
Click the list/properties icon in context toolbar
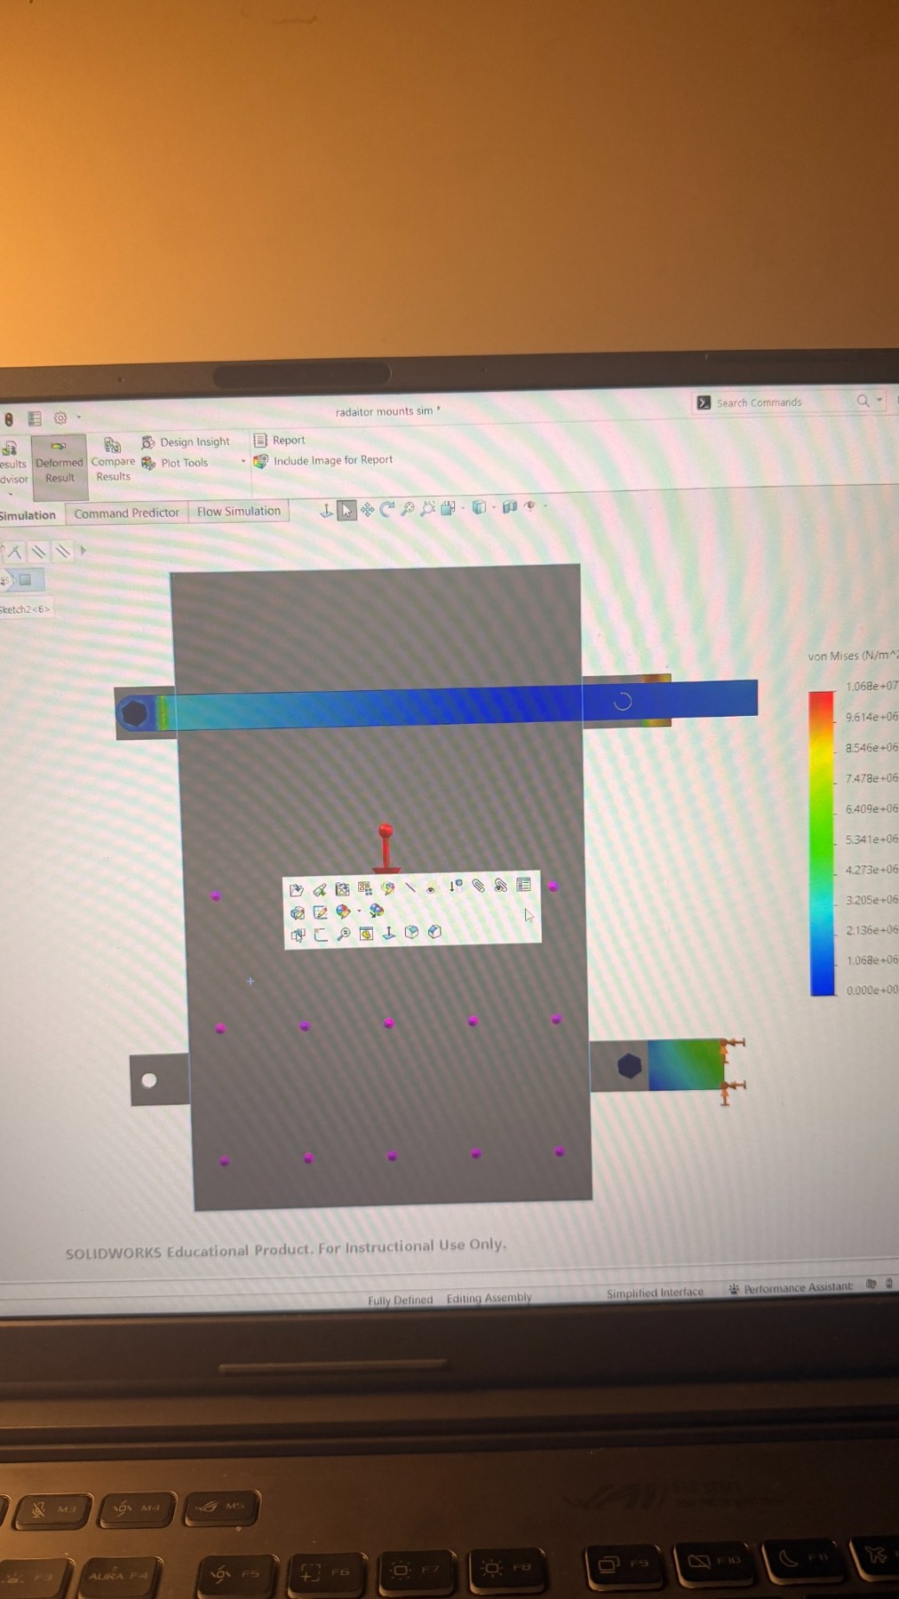tap(523, 884)
